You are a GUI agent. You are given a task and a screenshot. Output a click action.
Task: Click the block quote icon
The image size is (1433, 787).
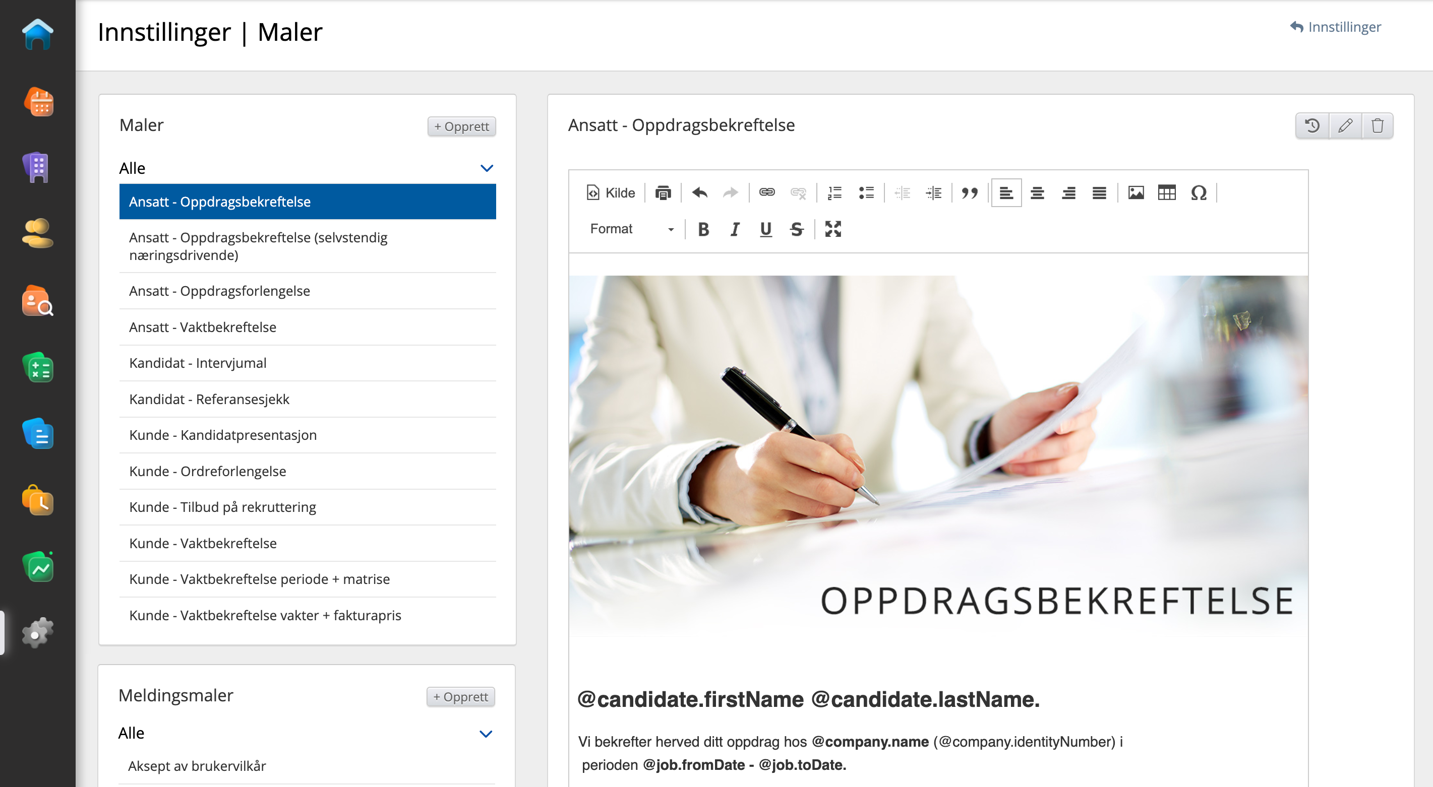(x=969, y=193)
